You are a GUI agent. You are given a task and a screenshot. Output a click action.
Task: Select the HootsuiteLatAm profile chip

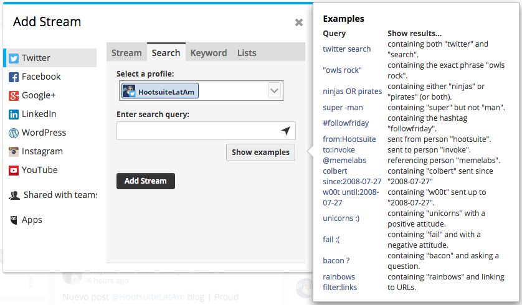(x=160, y=91)
